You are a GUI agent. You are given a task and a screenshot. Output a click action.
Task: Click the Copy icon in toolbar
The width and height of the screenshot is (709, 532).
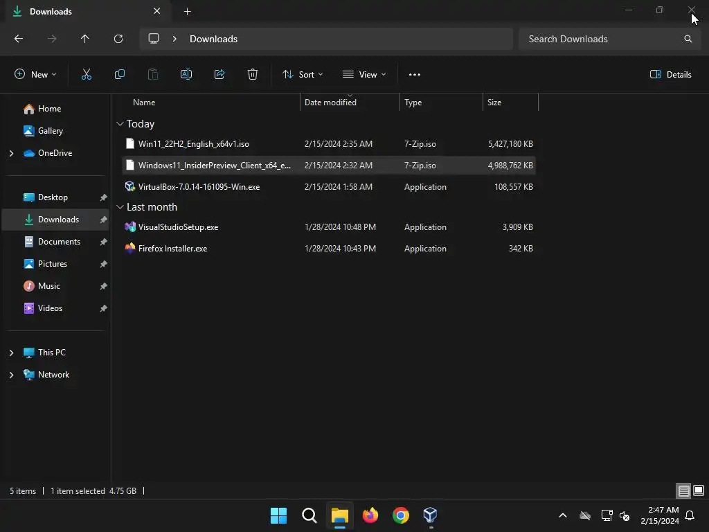(119, 75)
